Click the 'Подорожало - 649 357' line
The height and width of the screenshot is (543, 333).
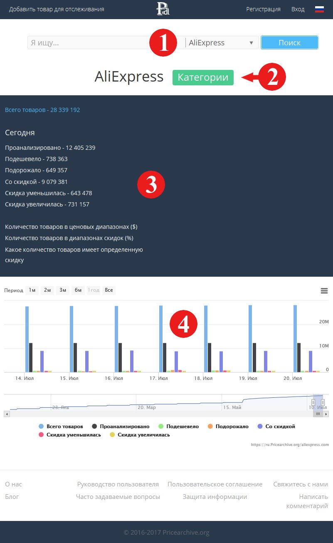36,170
